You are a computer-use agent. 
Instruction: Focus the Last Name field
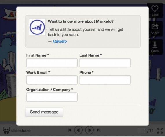click(105, 63)
